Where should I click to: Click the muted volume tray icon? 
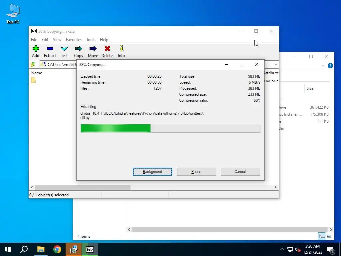[298, 249]
